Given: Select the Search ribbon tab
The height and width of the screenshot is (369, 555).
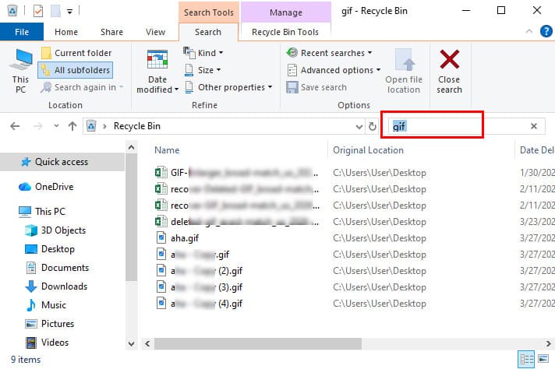Looking at the screenshot, I should coord(208,32).
